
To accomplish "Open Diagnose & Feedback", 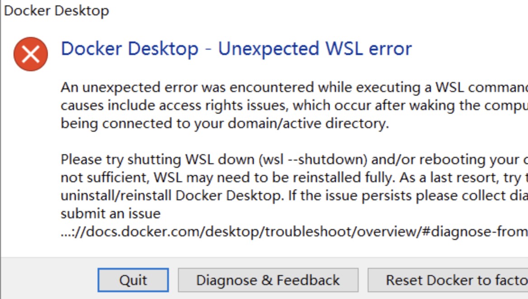I will pos(268,280).
